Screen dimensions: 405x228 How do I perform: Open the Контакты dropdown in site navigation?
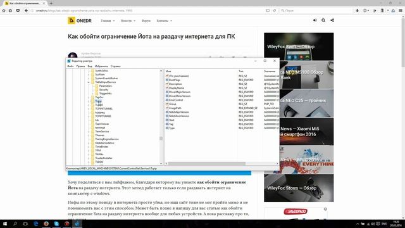[x=165, y=21]
